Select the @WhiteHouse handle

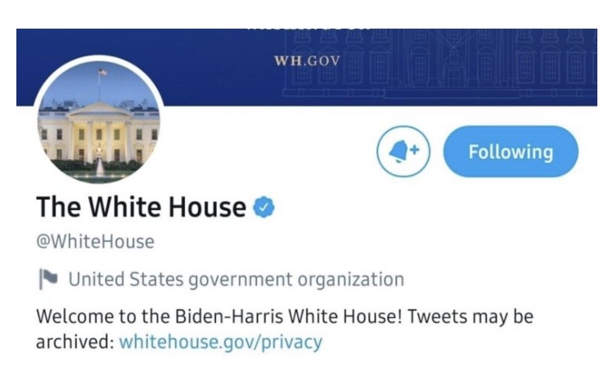[95, 242]
